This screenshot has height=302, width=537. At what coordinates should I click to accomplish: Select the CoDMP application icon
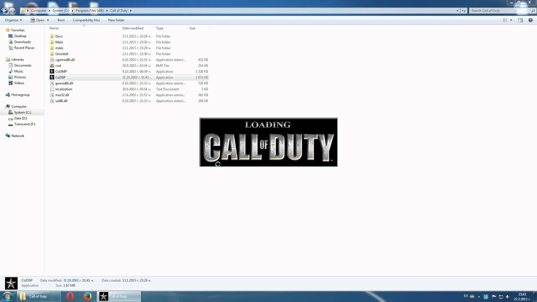(52, 71)
